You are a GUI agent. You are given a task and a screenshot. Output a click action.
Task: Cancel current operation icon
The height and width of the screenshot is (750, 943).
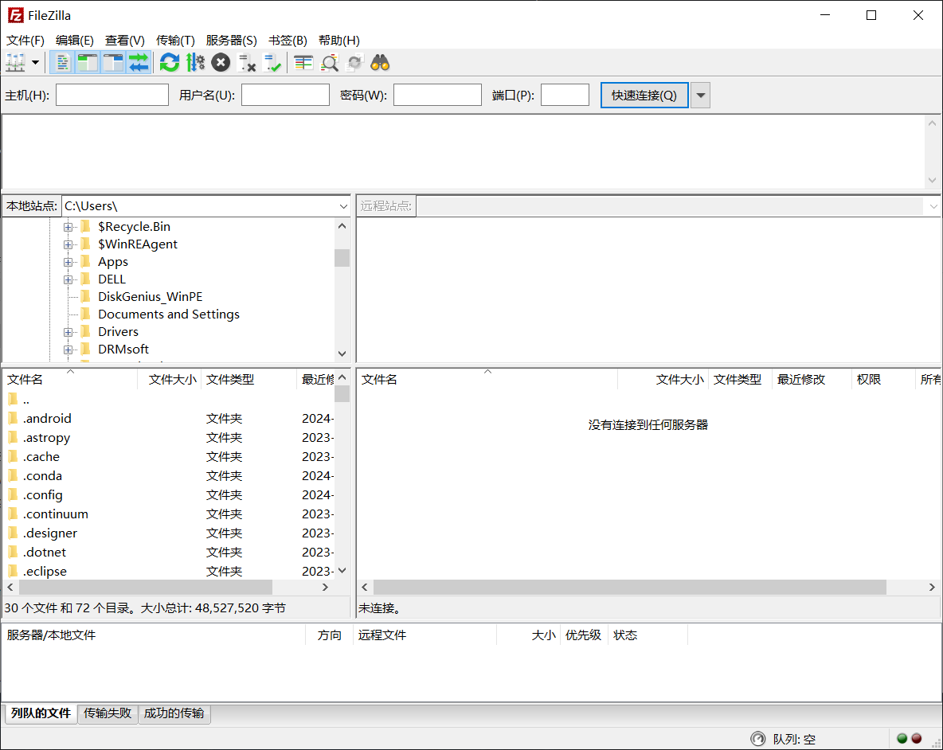click(x=221, y=62)
